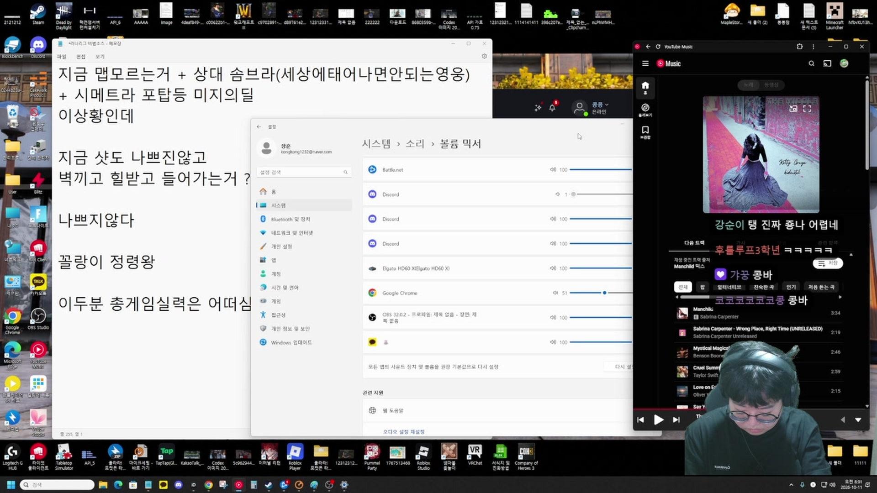Click the 저장 save playlist button

coord(828,263)
